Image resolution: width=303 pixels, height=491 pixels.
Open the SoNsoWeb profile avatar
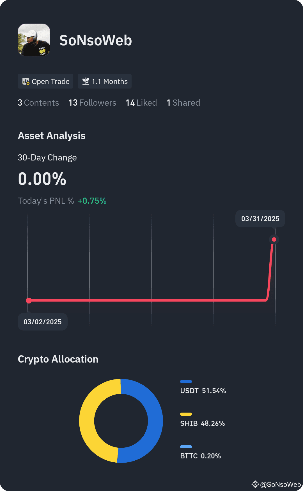34,40
